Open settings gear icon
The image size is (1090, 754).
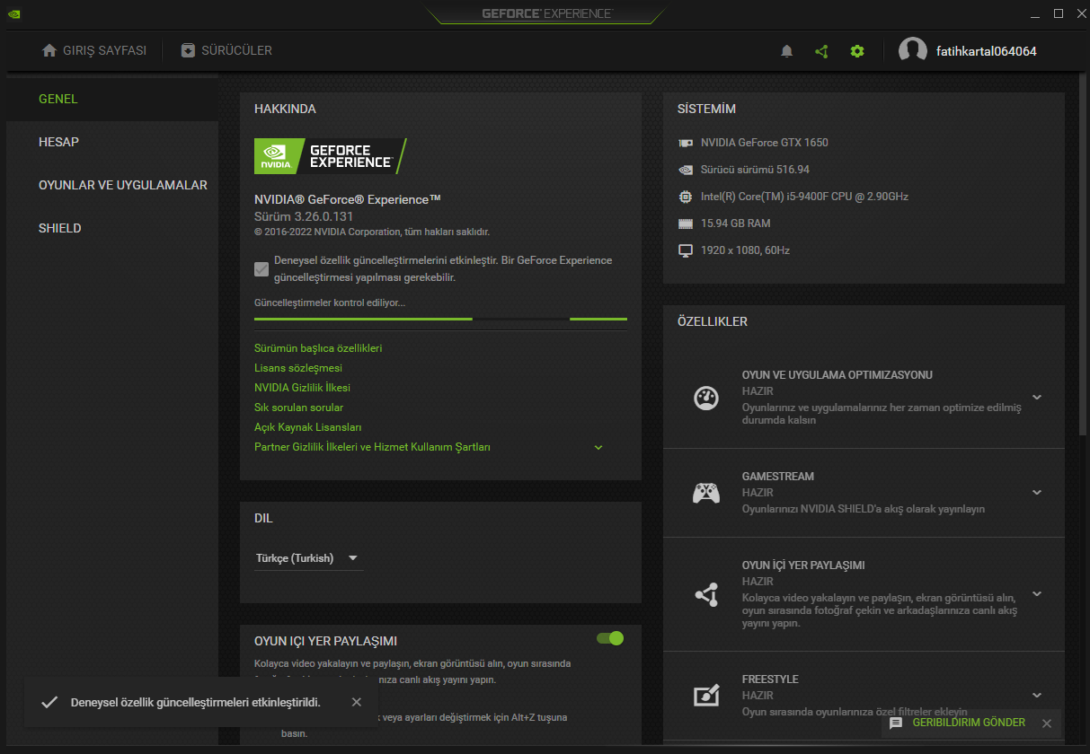[x=857, y=51]
